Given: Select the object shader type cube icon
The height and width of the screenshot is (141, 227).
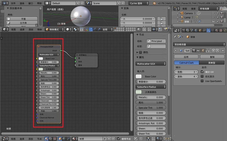Looking at the screenshot, I should point(60,139).
